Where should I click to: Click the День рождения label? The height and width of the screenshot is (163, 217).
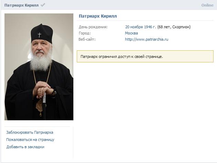93,27
